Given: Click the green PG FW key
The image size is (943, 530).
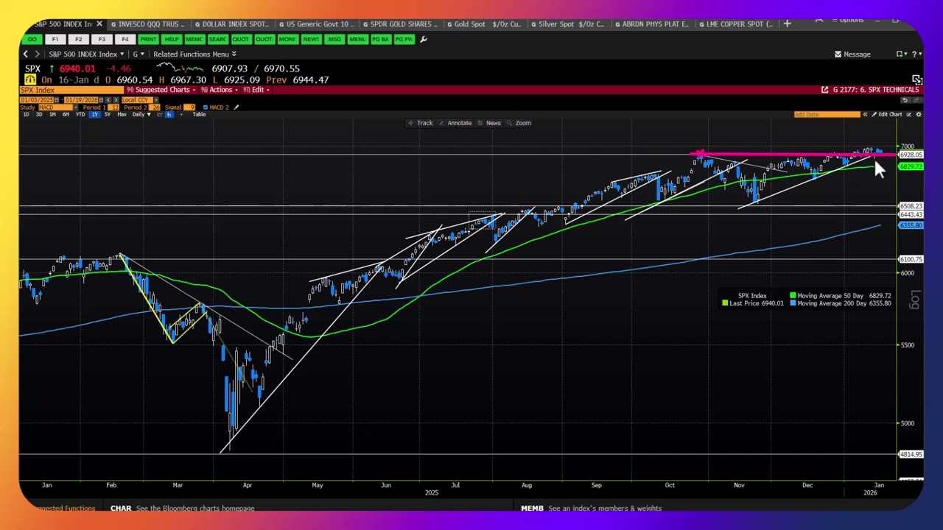Looking at the screenshot, I should (404, 39).
